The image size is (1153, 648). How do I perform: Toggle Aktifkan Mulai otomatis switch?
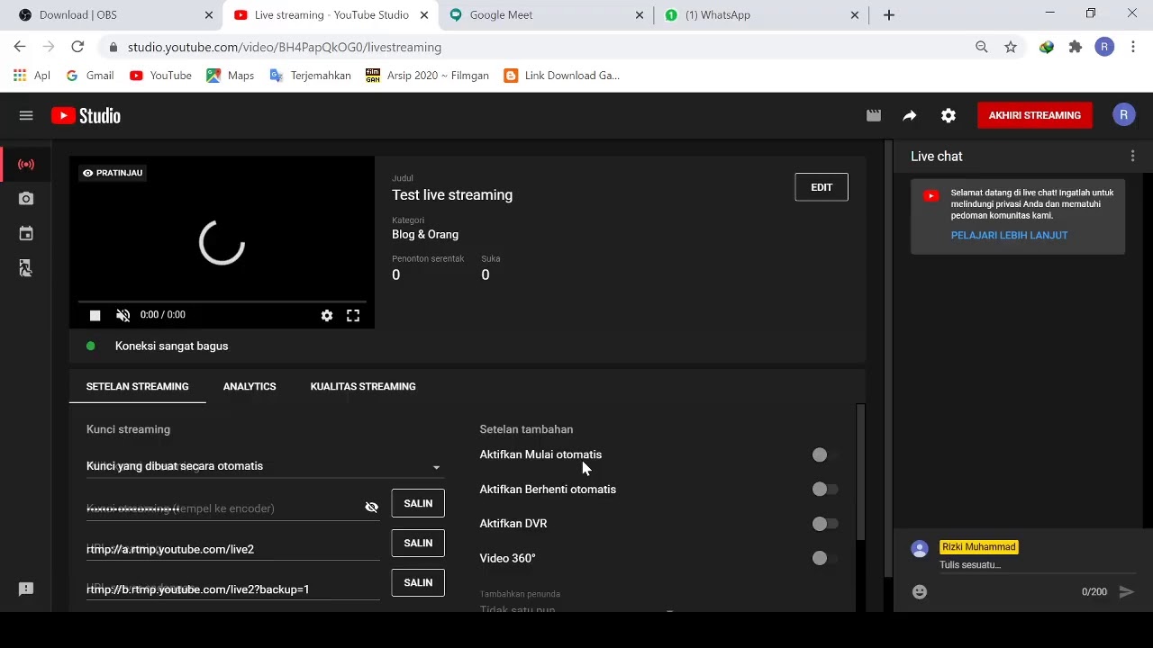click(824, 454)
